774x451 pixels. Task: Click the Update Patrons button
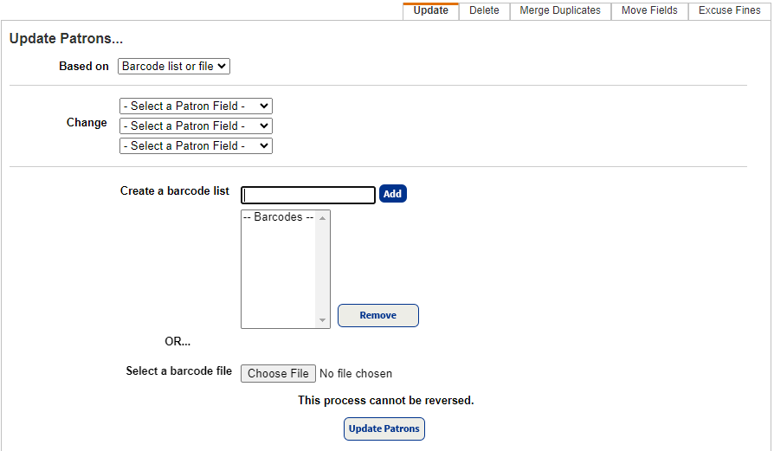pyautogui.click(x=384, y=429)
